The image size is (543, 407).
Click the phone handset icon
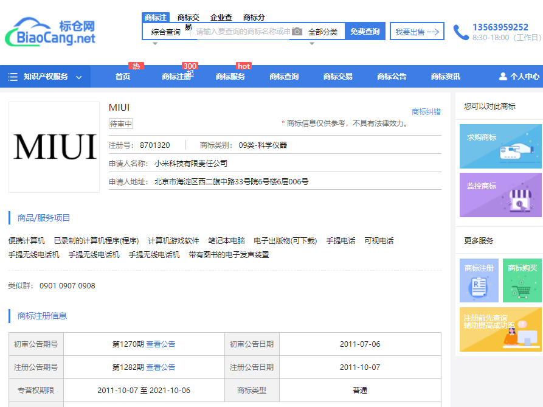461,32
